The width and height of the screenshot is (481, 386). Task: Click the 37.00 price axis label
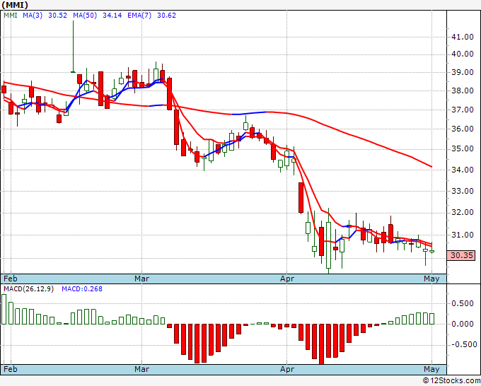463,110
